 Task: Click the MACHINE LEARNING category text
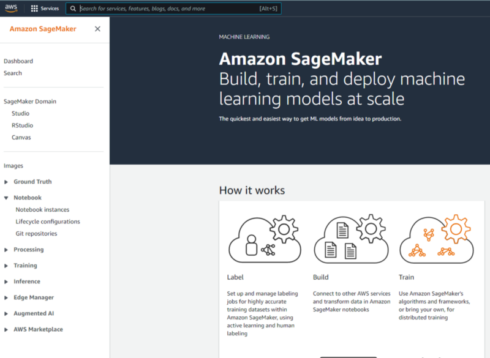pos(244,37)
